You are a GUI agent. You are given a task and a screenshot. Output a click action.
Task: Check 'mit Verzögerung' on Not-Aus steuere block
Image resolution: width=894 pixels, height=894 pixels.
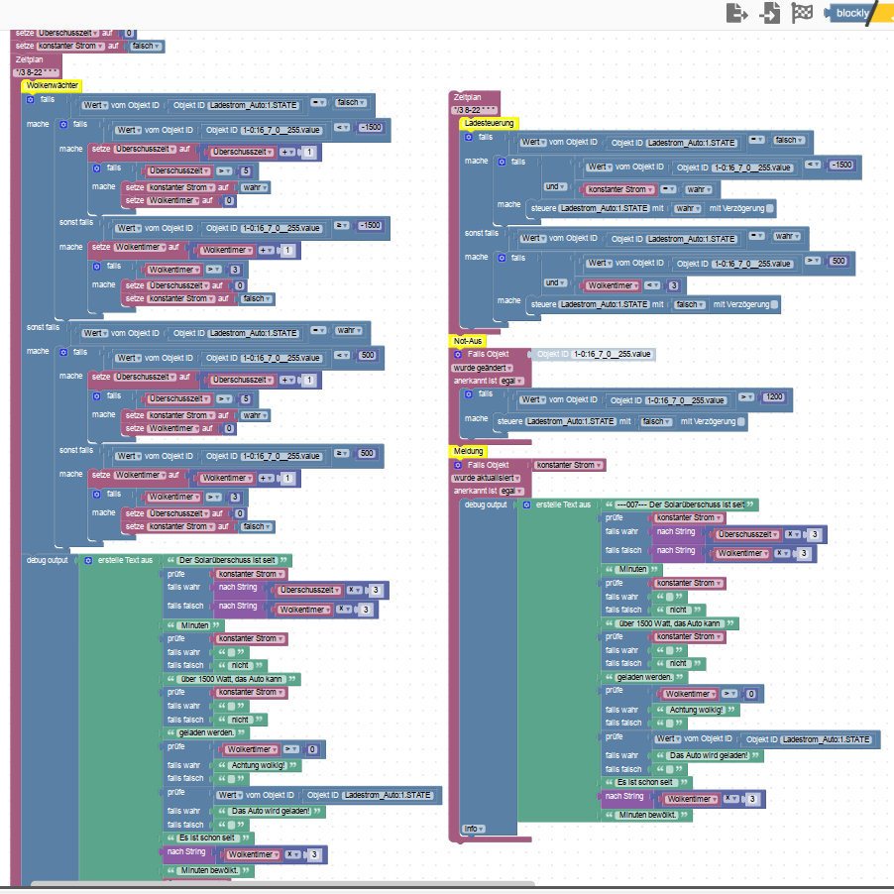click(741, 421)
